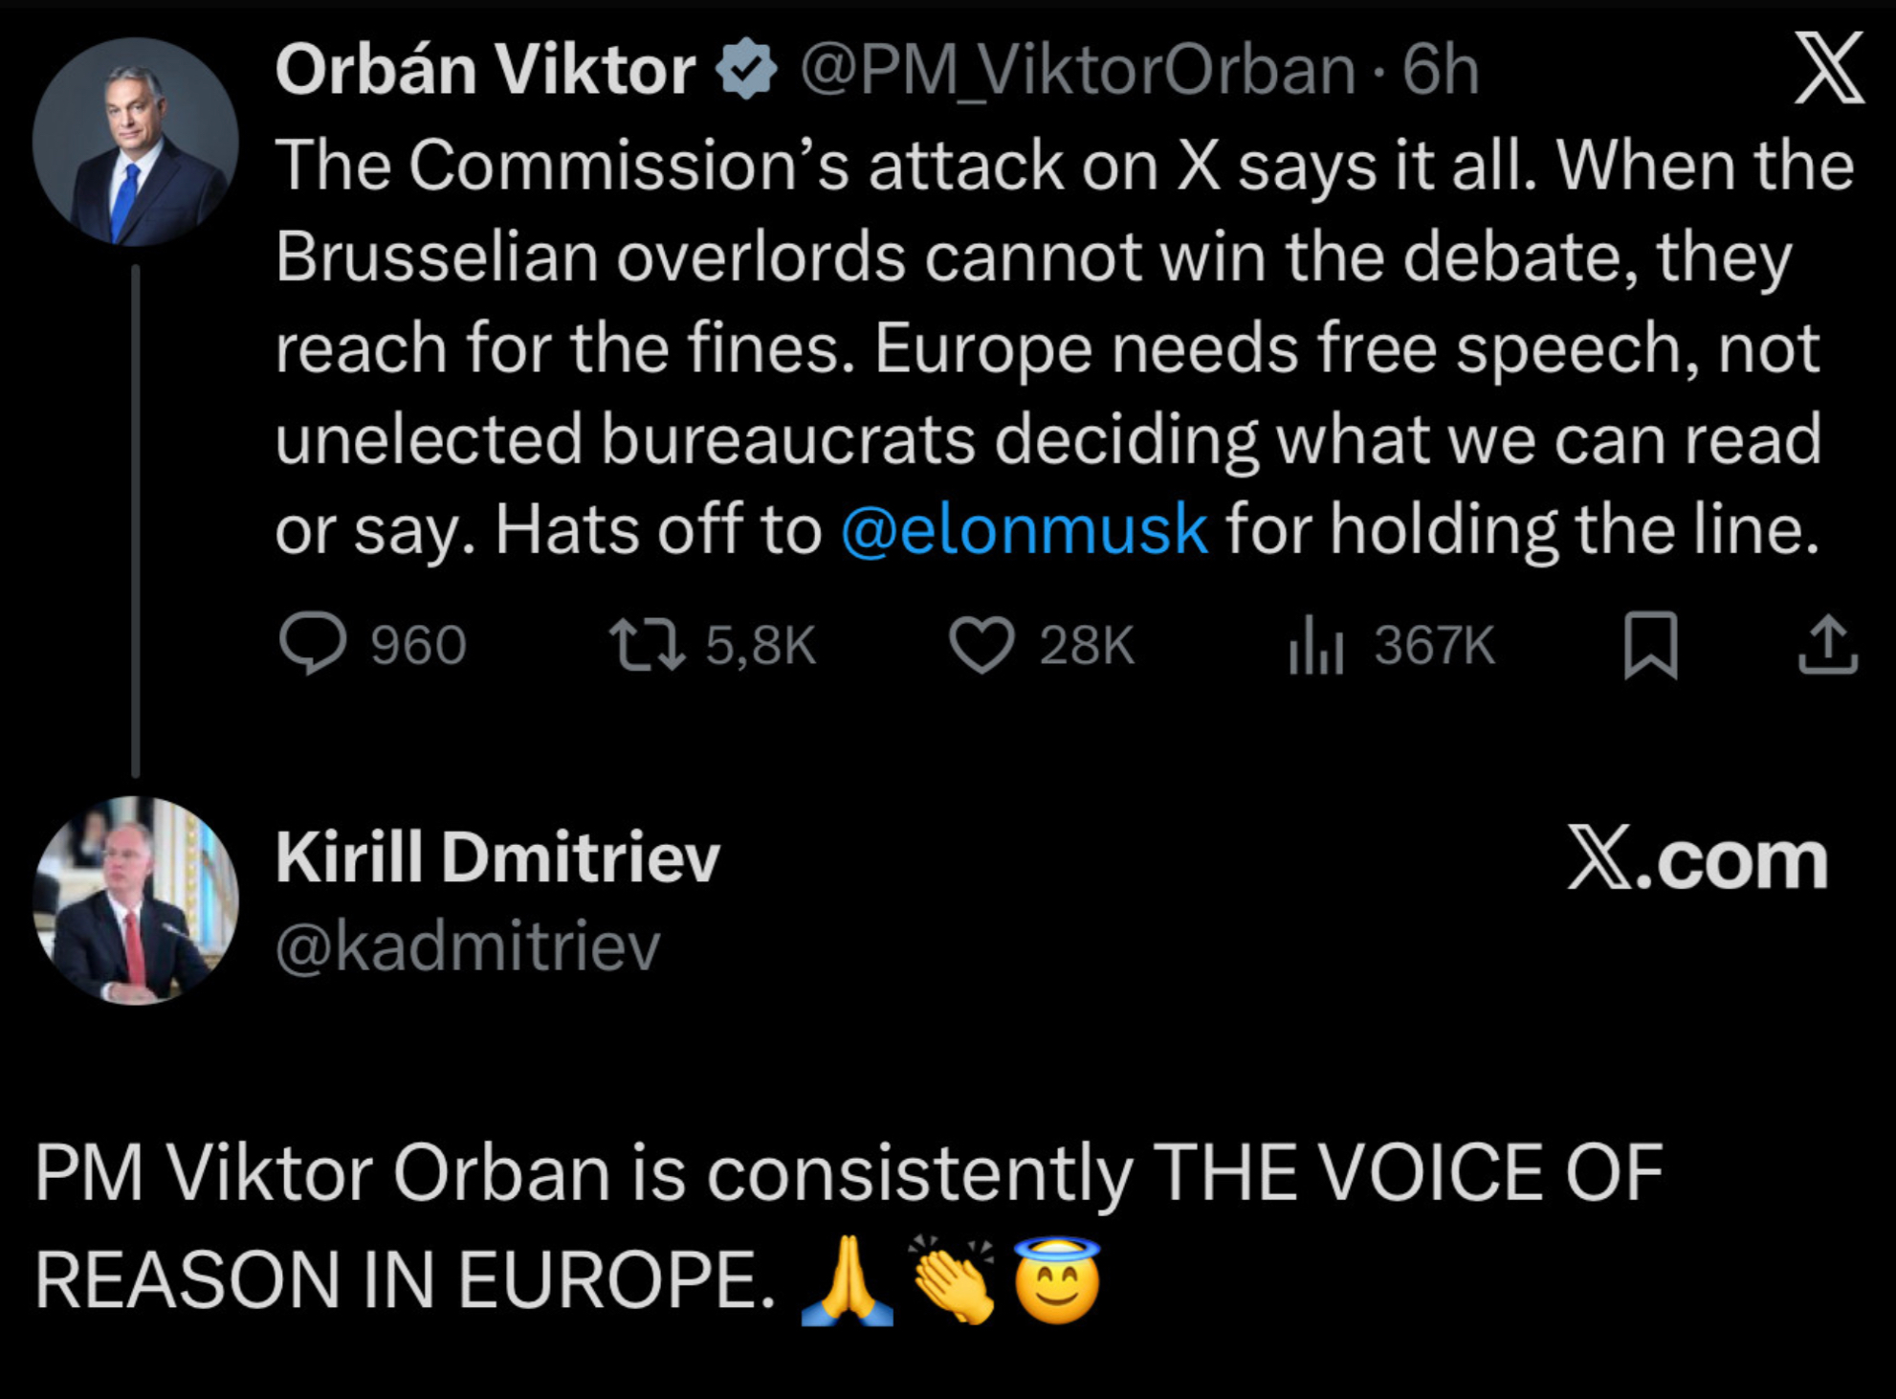
Task: Click the praying hands emoji
Action: coord(848,1280)
